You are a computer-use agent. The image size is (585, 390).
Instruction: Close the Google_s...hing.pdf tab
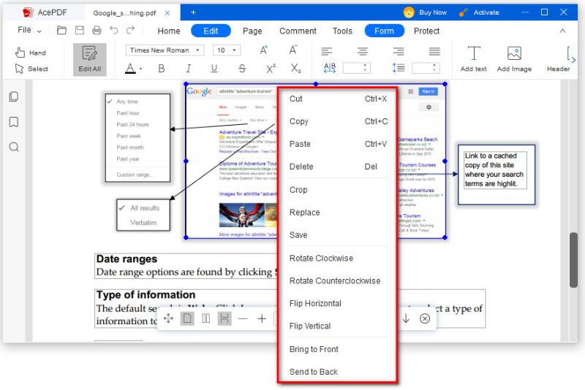click(167, 13)
